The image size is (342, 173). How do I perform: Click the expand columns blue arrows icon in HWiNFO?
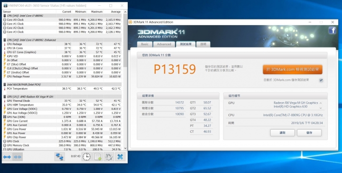7,157
